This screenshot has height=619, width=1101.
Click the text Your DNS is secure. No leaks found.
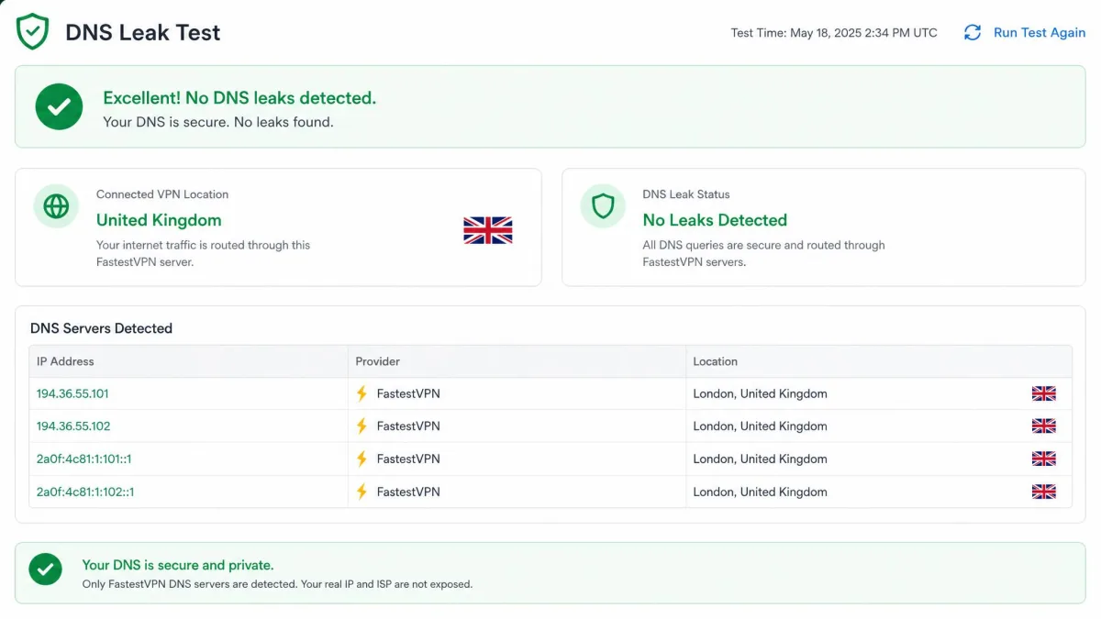218,122
